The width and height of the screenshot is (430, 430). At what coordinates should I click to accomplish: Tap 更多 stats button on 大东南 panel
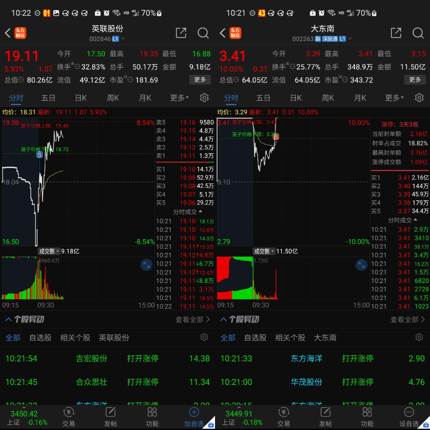pyautogui.click(x=415, y=80)
